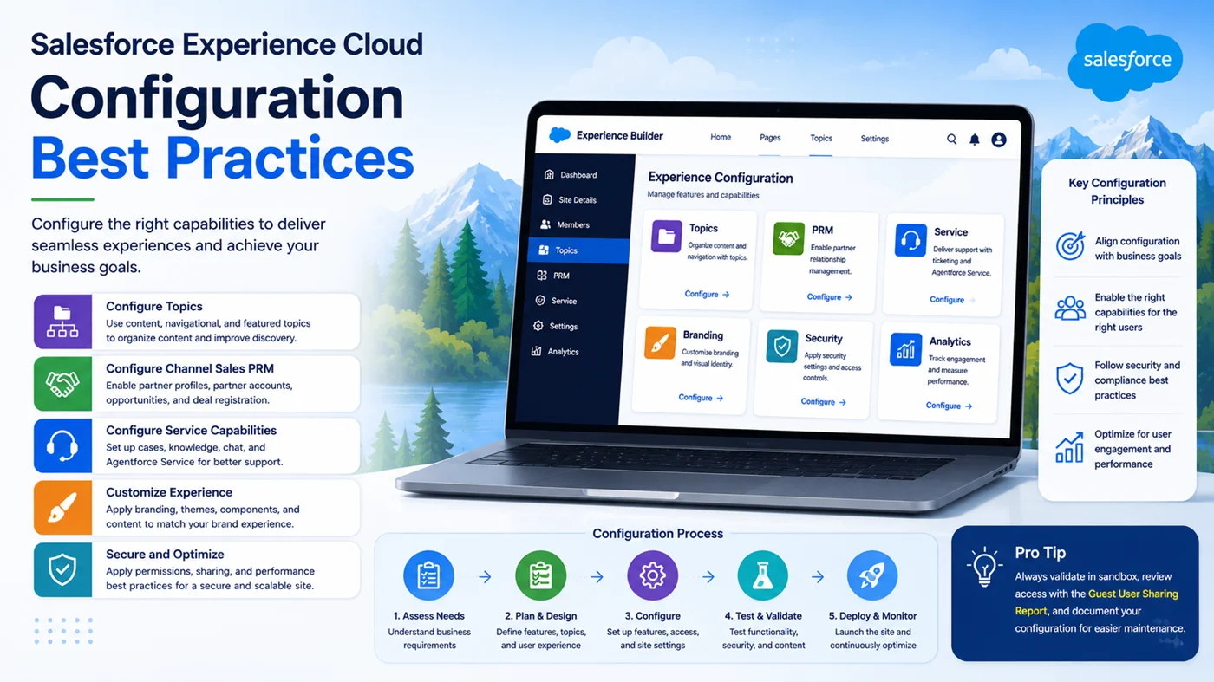Click the teal Security shield icon card

pyautogui.click(x=782, y=347)
